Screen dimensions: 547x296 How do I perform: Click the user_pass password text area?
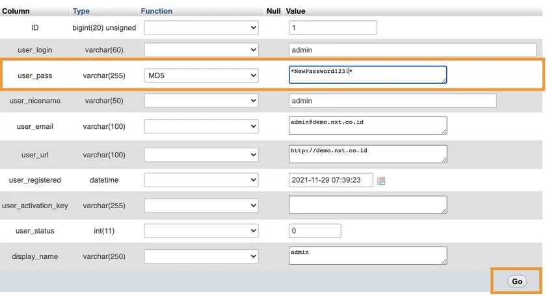367,75
